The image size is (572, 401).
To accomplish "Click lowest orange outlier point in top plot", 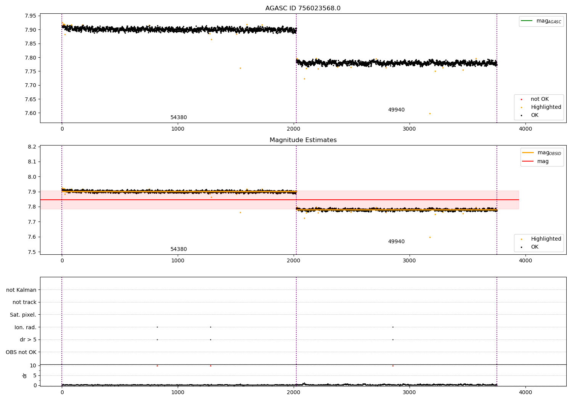I will 430,113.
